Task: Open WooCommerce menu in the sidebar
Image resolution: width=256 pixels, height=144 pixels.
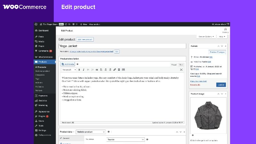Action: point(45,57)
